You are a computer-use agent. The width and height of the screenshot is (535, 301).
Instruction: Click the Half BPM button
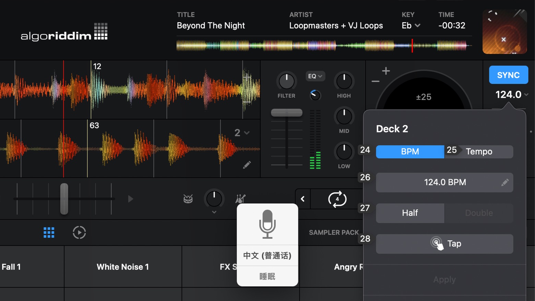point(410,213)
